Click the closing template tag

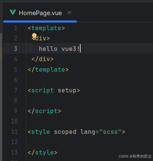click(x=48, y=70)
